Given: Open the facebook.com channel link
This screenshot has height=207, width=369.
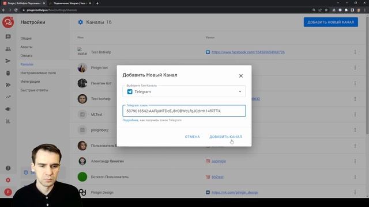Looking at the screenshot, I should (x=248, y=52).
